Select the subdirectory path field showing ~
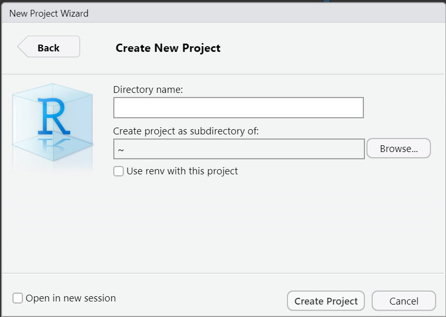446x317 pixels. point(239,149)
